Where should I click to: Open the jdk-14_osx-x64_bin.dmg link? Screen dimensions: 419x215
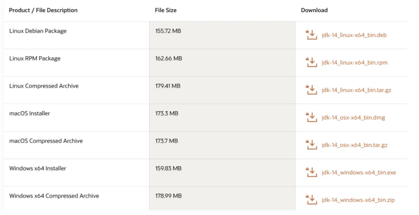(353, 118)
